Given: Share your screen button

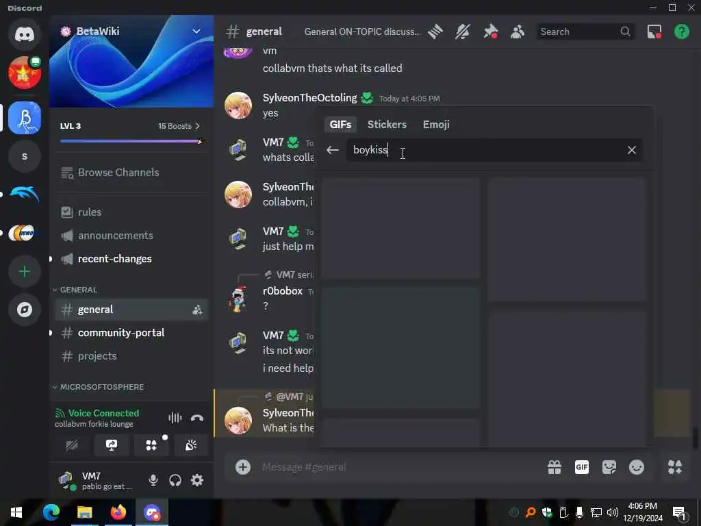Looking at the screenshot, I should [112, 445].
